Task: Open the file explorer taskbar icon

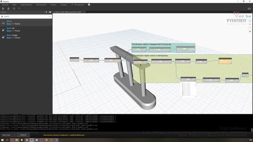Action: (x=17, y=140)
